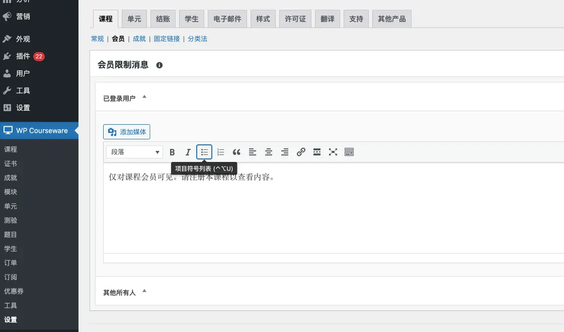Insert or edit link icon
Screen dimensions: 564x332
pyautogui.click(x=301, y=152)
